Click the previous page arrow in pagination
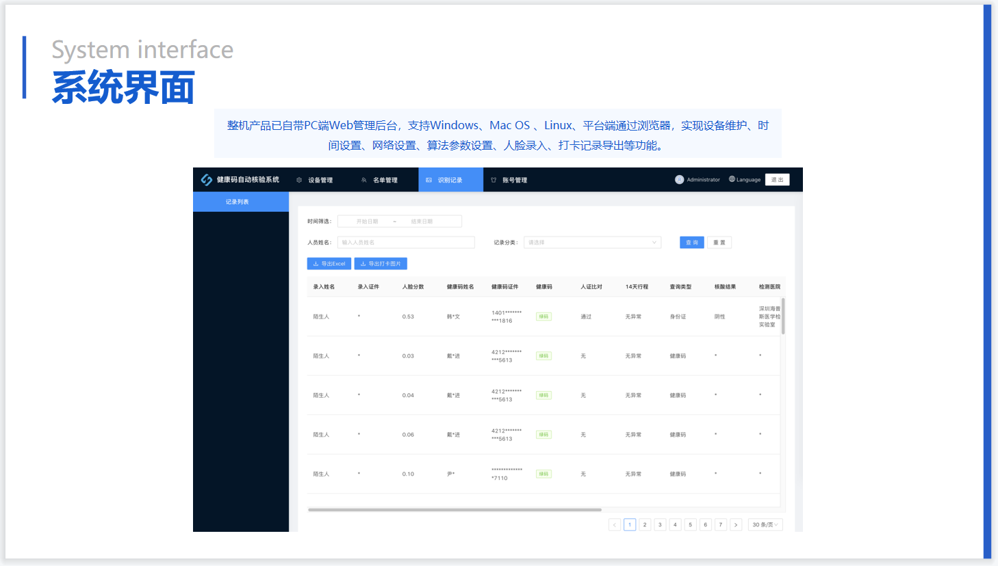Screen dimensions: 998x566 tap(615, 525)
